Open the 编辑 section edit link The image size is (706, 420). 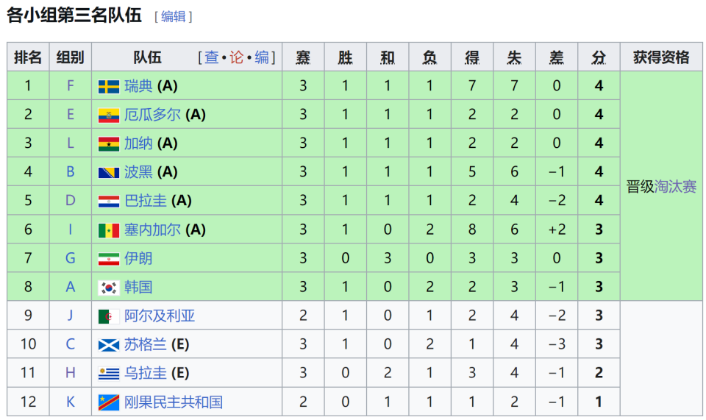[x=174, y=17]
